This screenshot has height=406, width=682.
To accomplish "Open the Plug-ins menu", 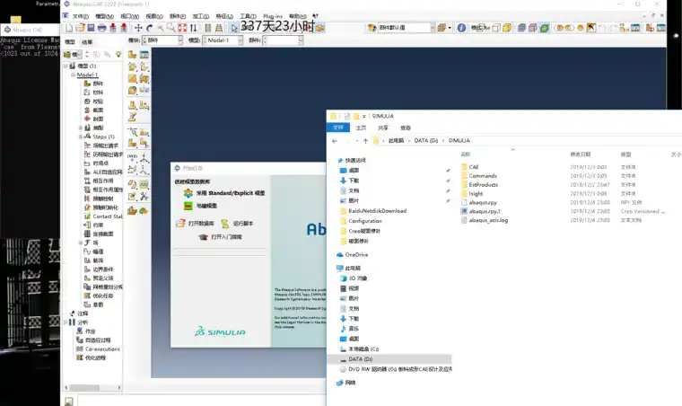I will pos(273,16).
